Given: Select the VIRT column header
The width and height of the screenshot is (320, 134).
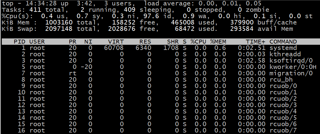Looking at the screenshot, I should coord(116,42).
